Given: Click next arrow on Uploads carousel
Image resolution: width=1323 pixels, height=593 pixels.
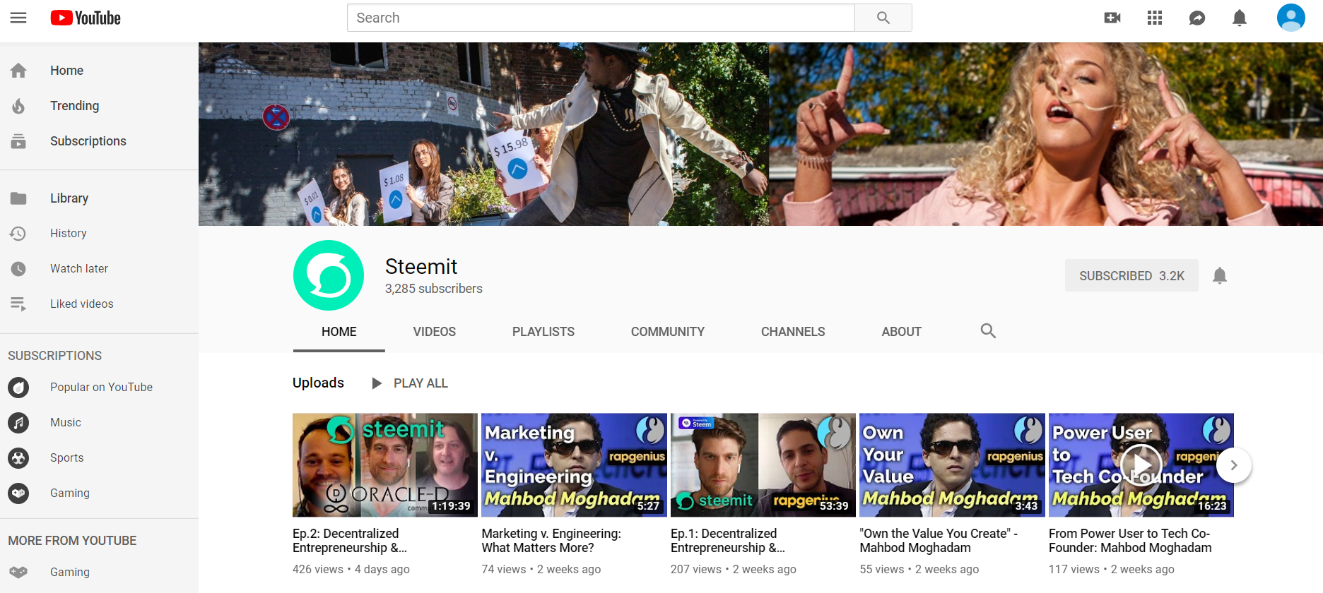Looking at the screenshot, I should 1234,465.
